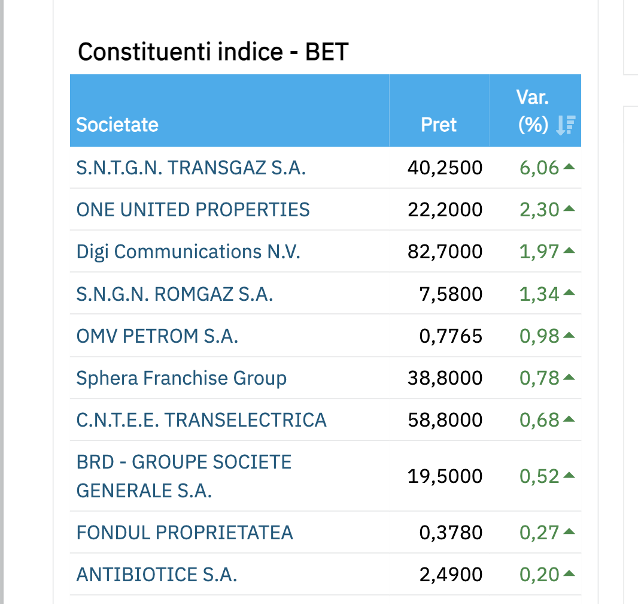The image size is (638, 604).
Task: Click Digi price 82,7000 cell
Action: pos(445,252)
